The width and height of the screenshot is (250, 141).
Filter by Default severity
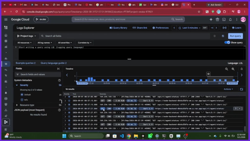[x=27, y=95]
